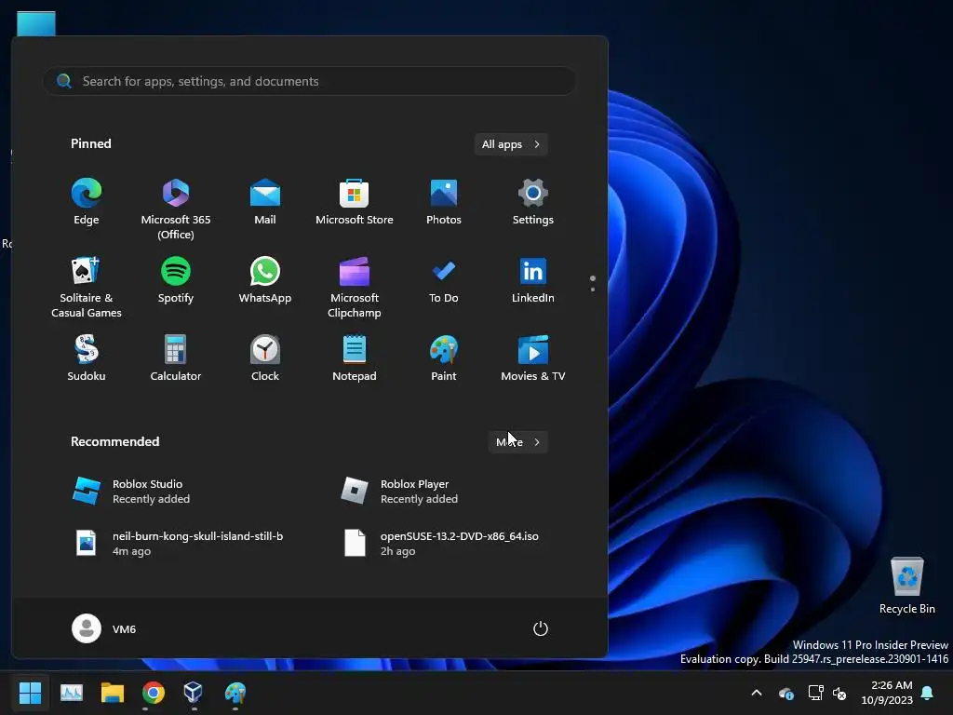The image size is (953, 715).
Task: Select the Recycle Bin desktop icon
Action: pyautogui.click(x=906, y=585)
